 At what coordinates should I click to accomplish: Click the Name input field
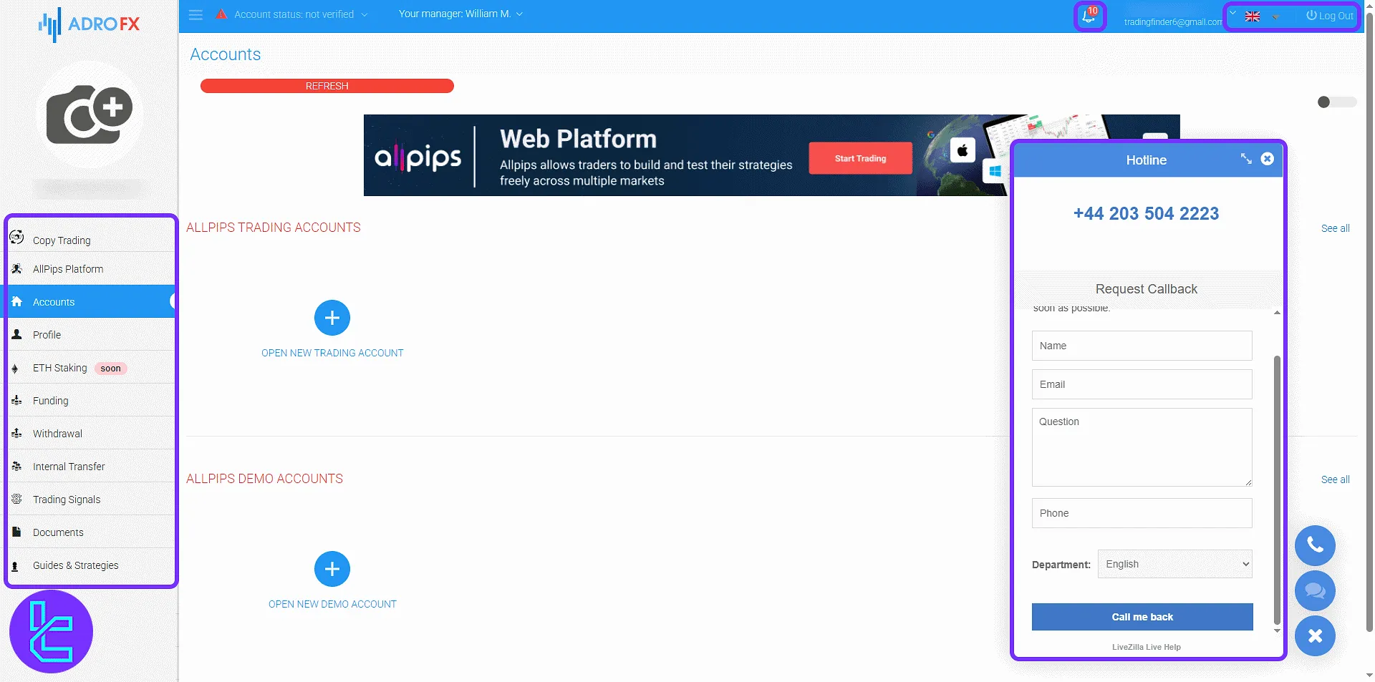(1142, 346)
